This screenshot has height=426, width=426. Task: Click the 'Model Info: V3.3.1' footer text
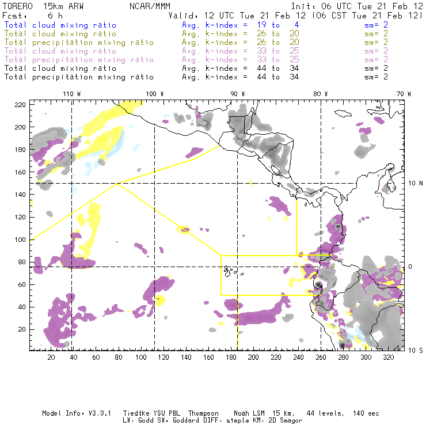tap(77, 413)
